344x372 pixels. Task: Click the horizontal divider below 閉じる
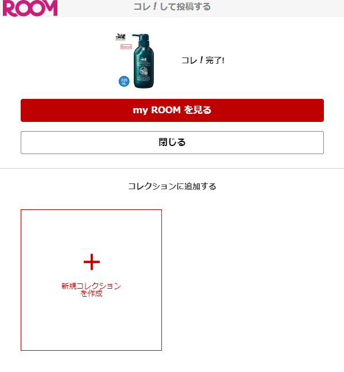172,168
